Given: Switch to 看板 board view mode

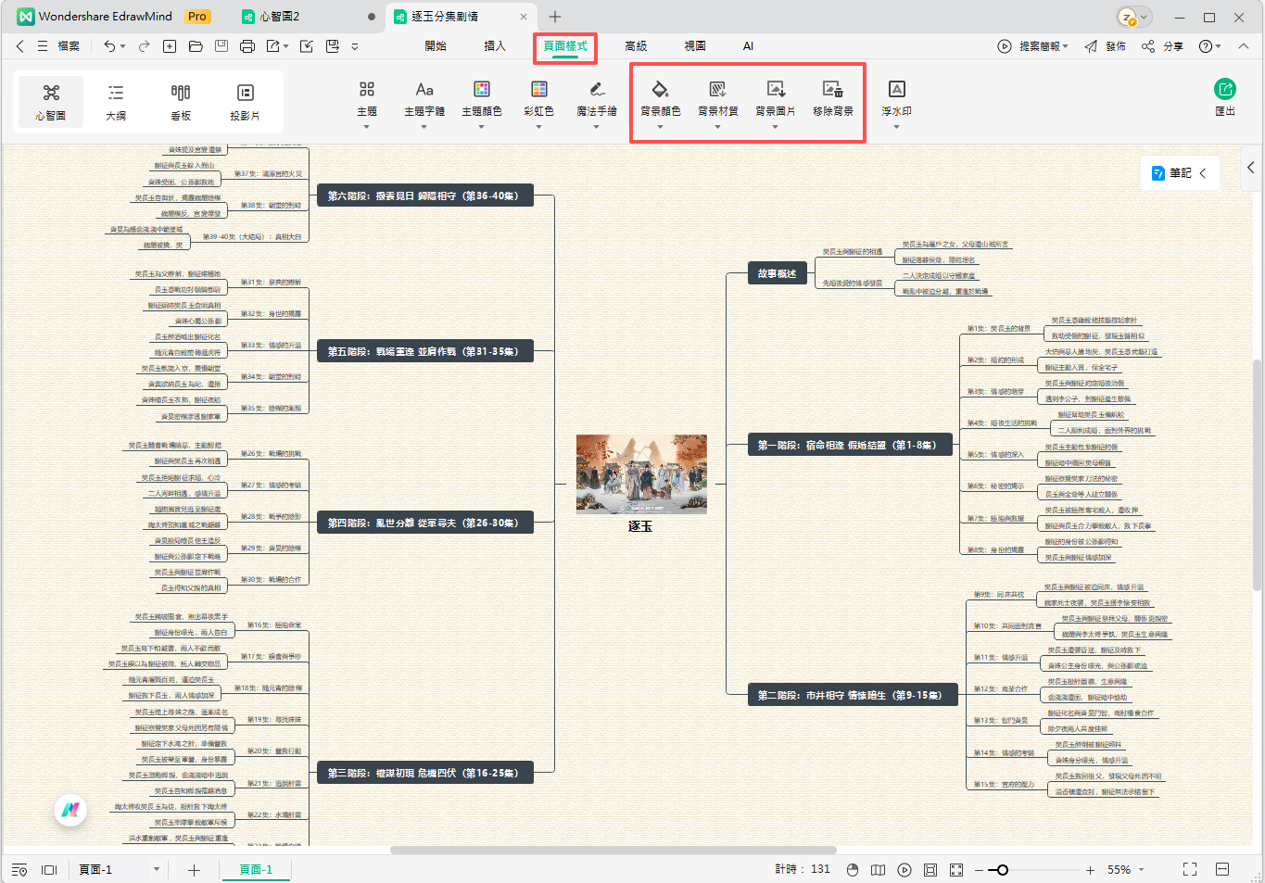Looking at the screenshot, I should 181,101.
